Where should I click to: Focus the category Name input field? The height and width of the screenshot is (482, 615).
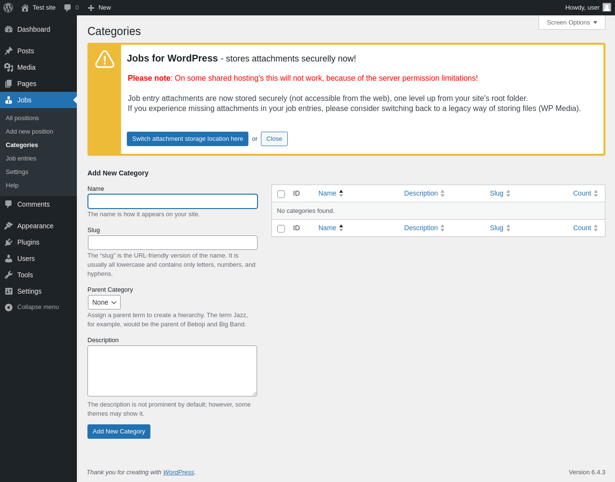click(172, 201)
